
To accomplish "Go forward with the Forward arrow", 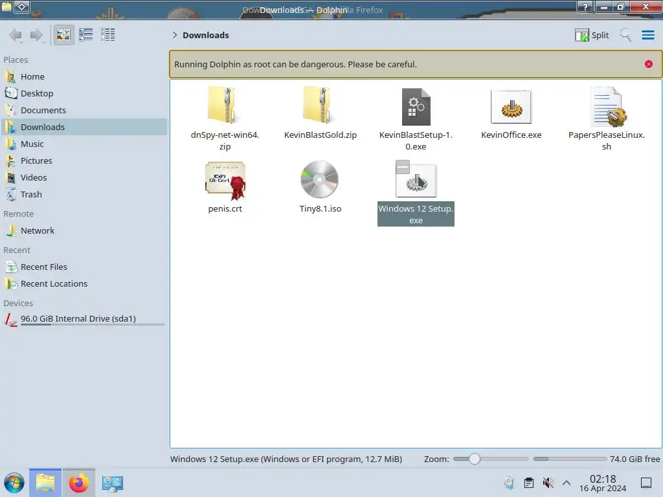I will pos(37,35).
